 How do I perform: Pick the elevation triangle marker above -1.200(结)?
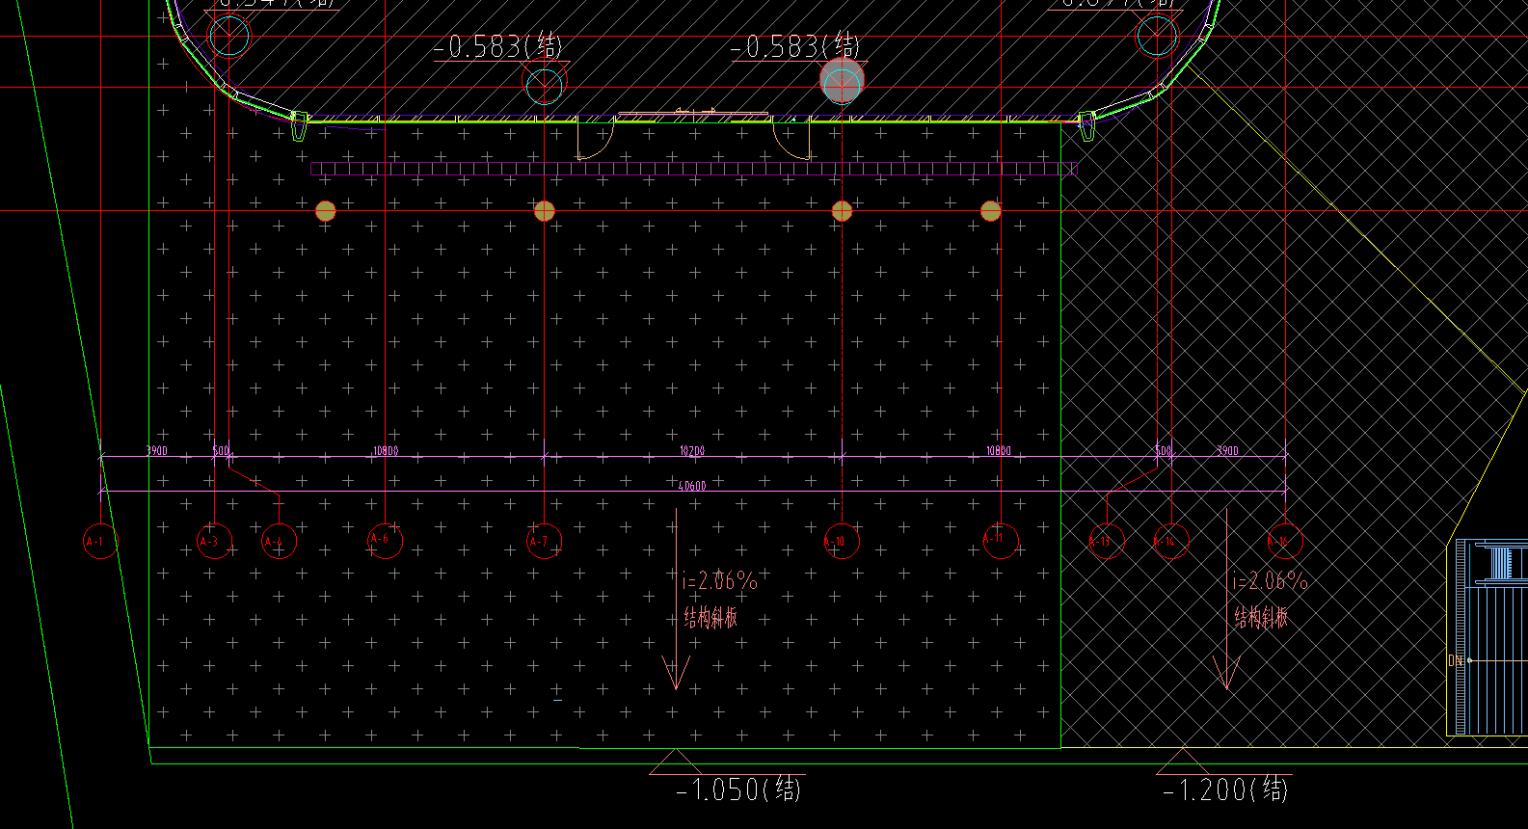(x=1182, y=762)
